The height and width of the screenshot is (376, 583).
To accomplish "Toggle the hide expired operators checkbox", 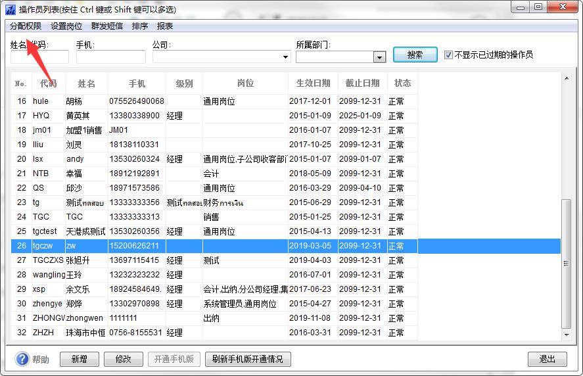I will click(449, 55).
